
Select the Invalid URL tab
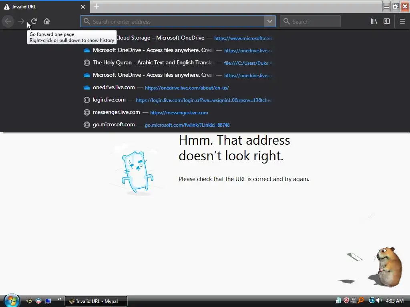45,6
